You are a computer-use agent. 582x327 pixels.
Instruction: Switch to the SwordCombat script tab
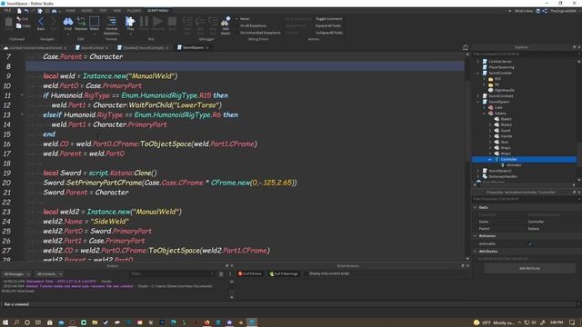92,48
